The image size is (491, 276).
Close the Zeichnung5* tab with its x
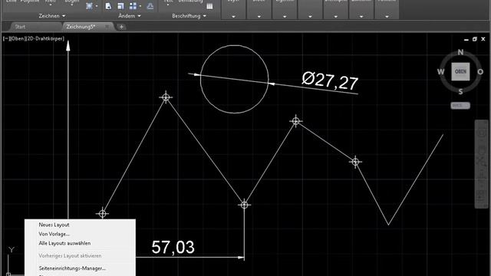pos(107,27)
